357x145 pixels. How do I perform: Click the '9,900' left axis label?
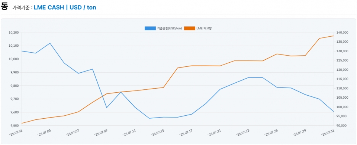(x=15, y=72)
